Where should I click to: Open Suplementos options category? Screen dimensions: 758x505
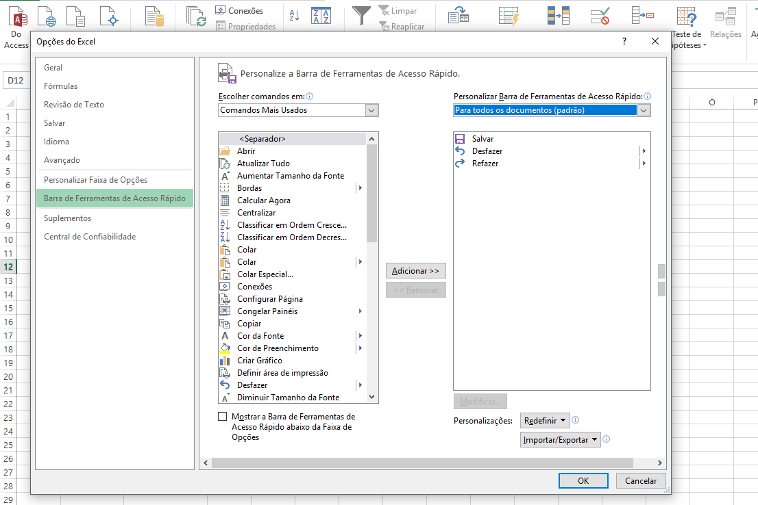coord(114,218)
